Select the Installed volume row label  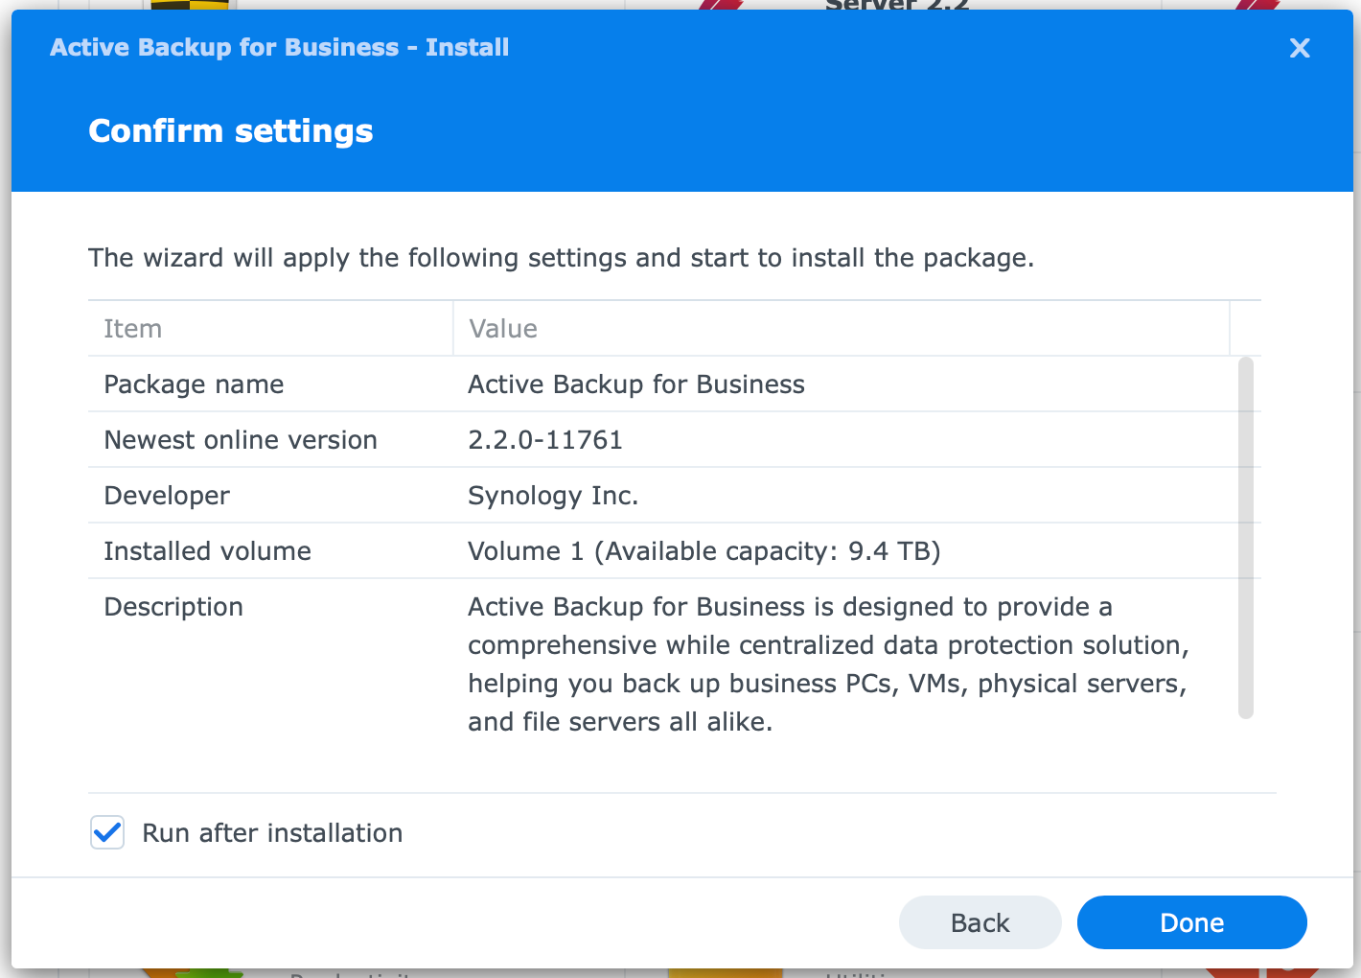[207, 551]
